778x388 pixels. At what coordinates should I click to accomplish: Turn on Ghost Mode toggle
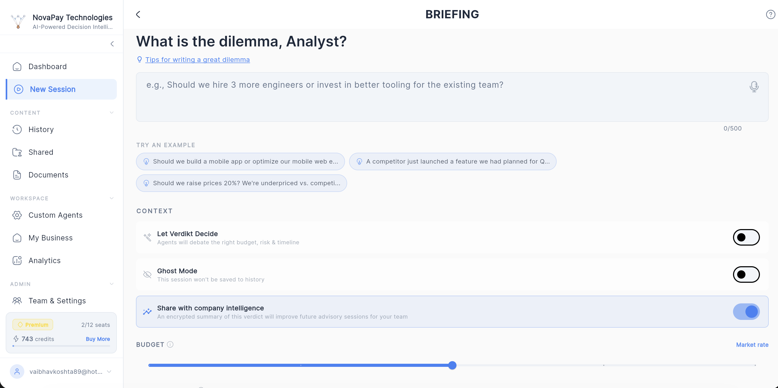tap(746, 275)
